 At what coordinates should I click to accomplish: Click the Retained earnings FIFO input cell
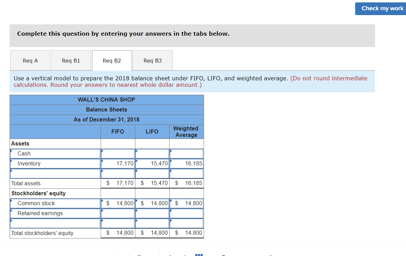[x=118, y=213]
